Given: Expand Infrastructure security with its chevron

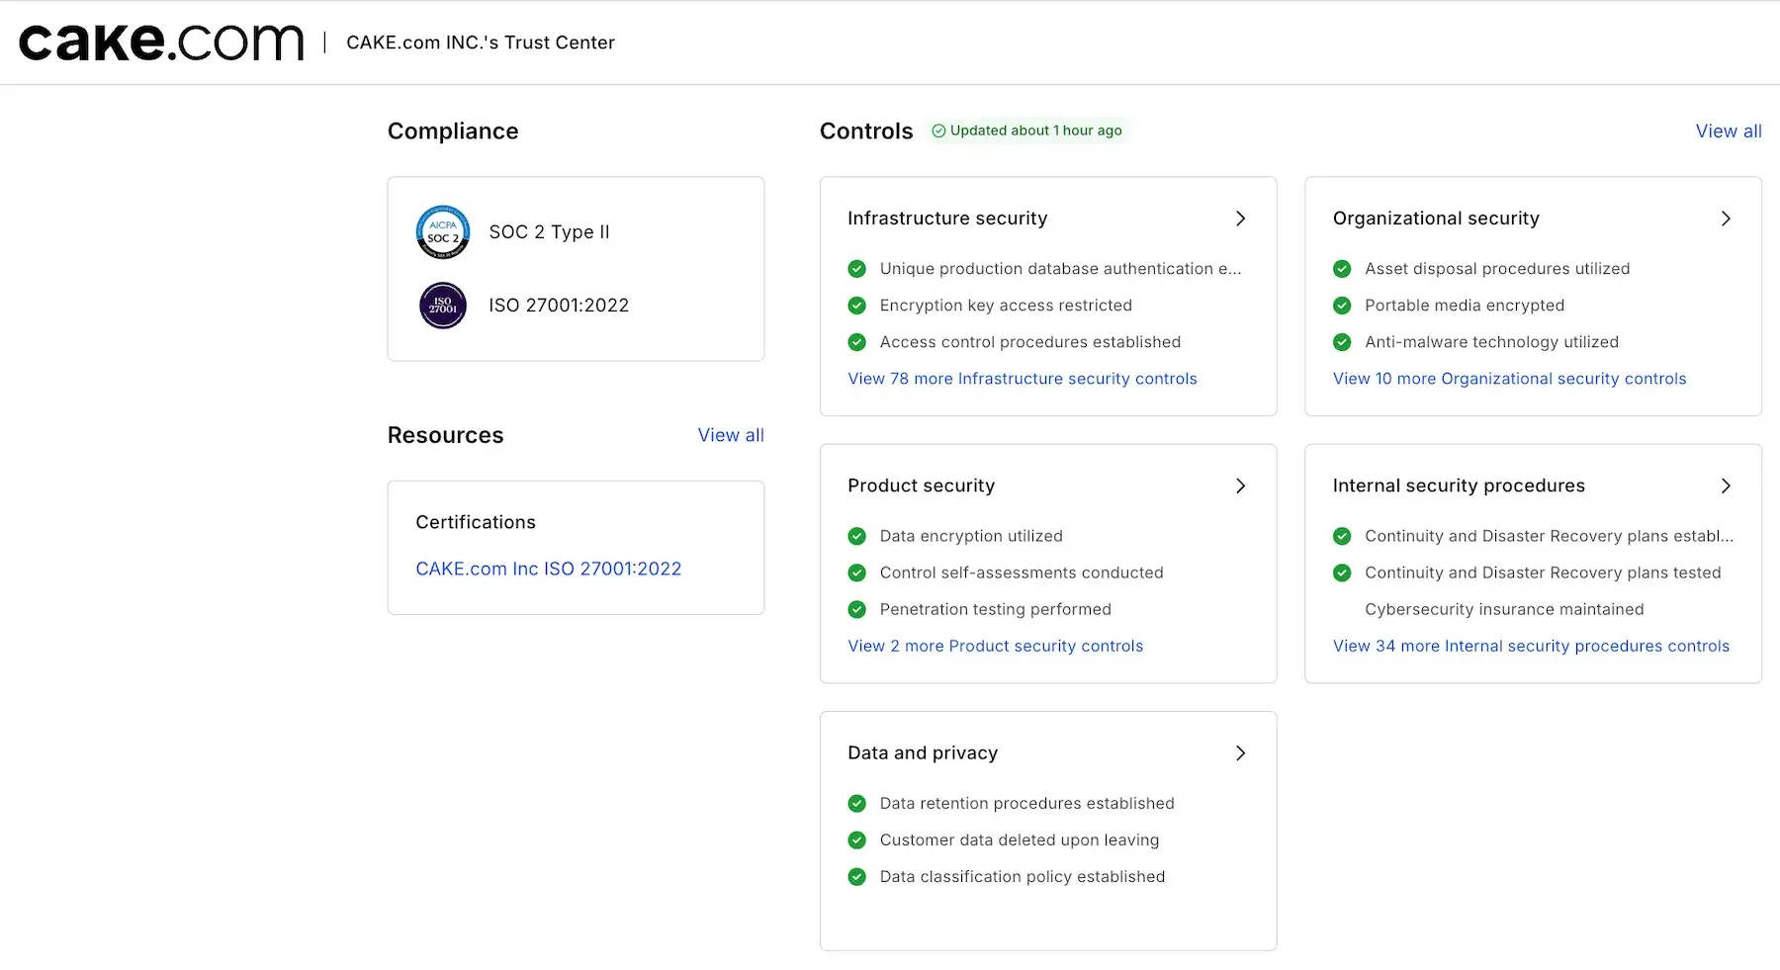Looking at the screenshot, I should pyautogui.click(x=1240, y=219).
